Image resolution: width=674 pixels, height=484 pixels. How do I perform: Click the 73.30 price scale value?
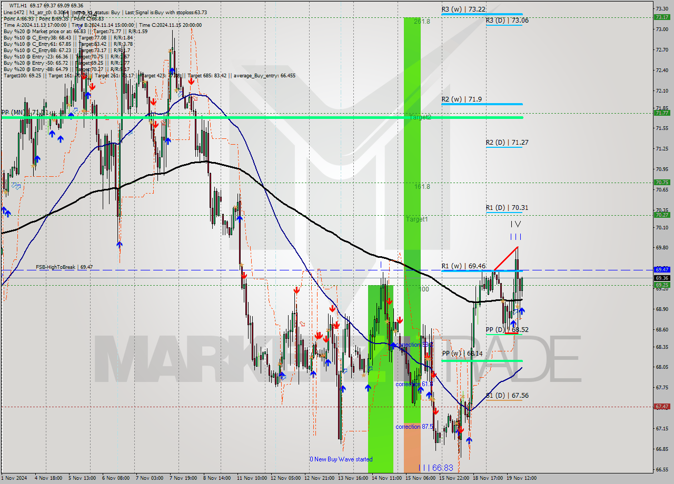(x=662, y=8)
